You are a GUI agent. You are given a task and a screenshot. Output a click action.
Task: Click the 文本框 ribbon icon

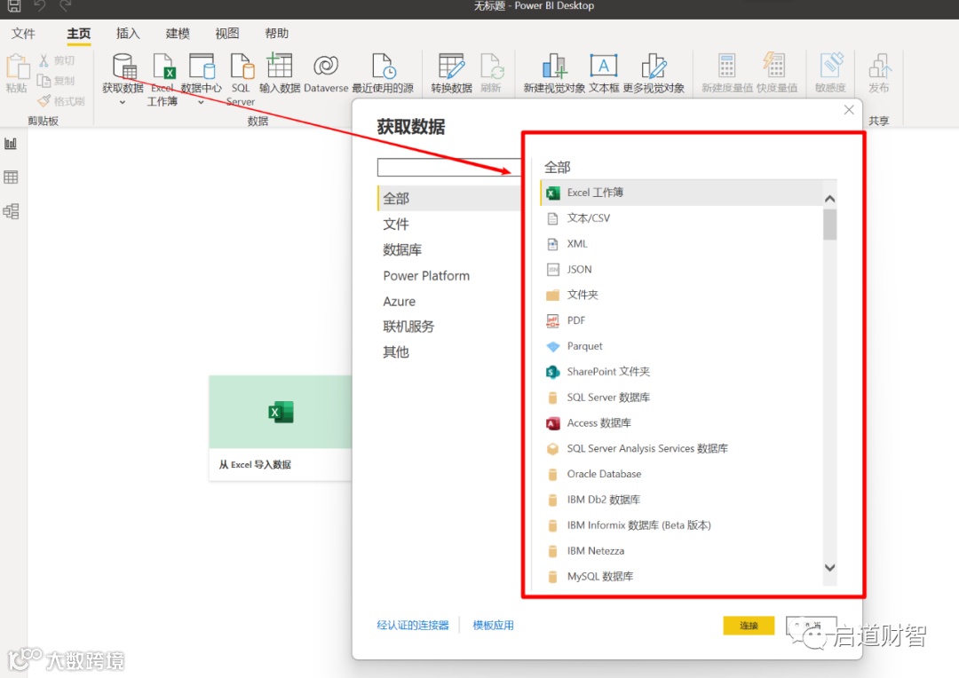(x=603, y=66)
